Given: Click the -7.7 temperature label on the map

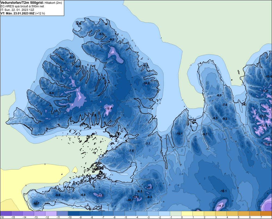Looking at the screenshot, I should tap(148, 144).
